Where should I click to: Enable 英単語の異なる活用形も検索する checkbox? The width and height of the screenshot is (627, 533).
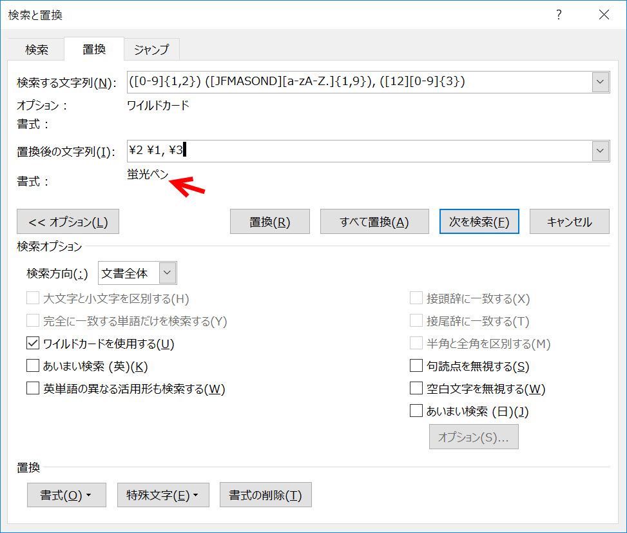pyautogui.click(x=33, y=389)
